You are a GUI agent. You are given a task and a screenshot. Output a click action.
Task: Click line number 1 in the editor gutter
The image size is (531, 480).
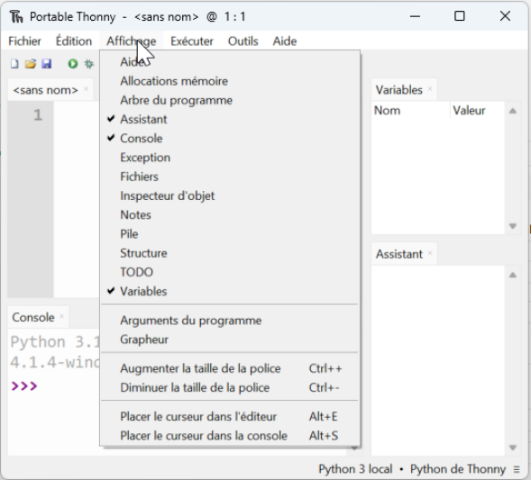pos(38,115)
